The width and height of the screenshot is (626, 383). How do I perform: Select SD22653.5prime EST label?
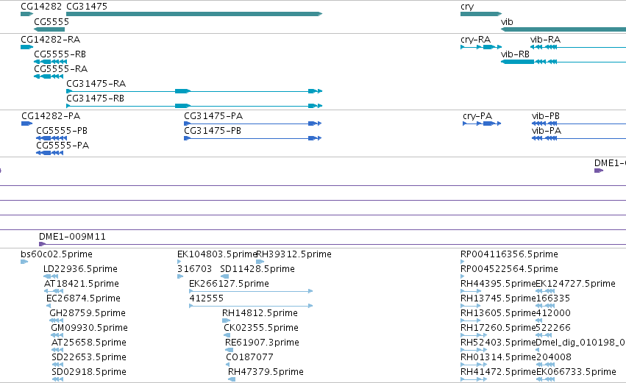coord(89,357)
